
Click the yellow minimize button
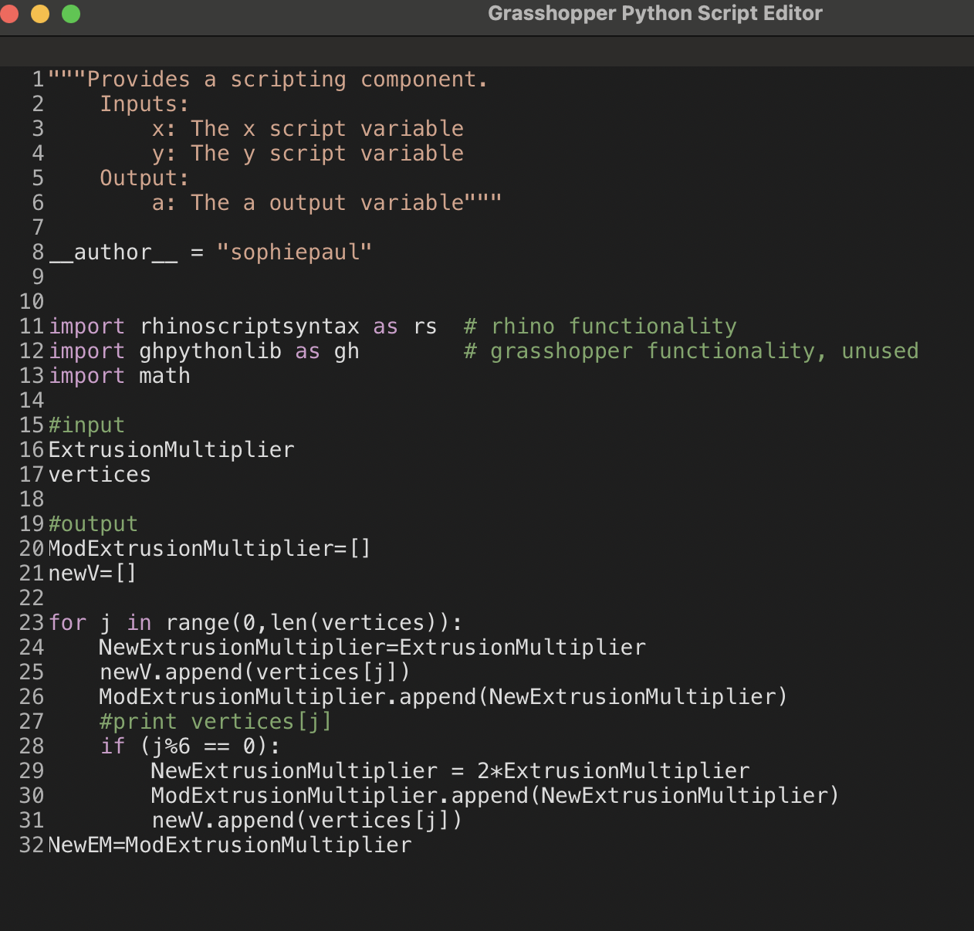click(40, 13)
